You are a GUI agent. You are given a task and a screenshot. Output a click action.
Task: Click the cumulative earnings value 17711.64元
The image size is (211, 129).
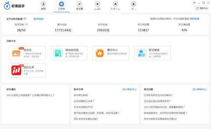pos(63,30)
